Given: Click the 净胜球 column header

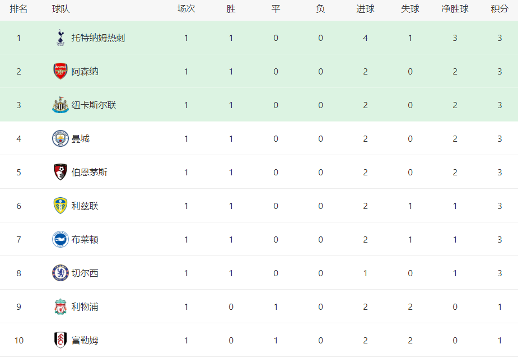Looking at the screenshot, I should click(455, 9).
